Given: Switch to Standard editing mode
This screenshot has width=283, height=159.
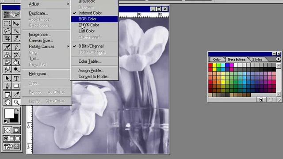Looking at the screenshot, I should click(x=8, y=130).
